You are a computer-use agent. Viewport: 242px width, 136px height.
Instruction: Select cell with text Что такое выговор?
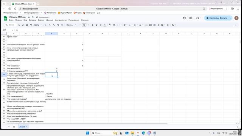(x=26, y=96)
